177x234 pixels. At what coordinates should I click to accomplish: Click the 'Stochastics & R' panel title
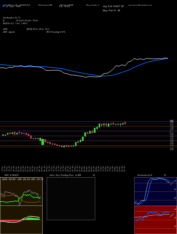coord(145,175)
